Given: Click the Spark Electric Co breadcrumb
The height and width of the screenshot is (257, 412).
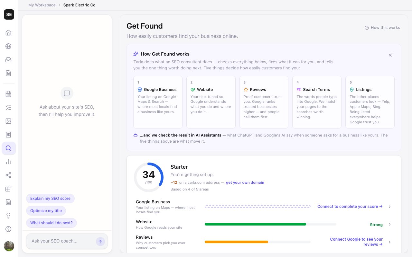Looking at the screenshot, I should point(79,5).
